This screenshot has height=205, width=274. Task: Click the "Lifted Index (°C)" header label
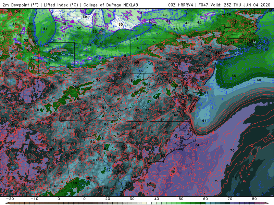click(61, 5)
